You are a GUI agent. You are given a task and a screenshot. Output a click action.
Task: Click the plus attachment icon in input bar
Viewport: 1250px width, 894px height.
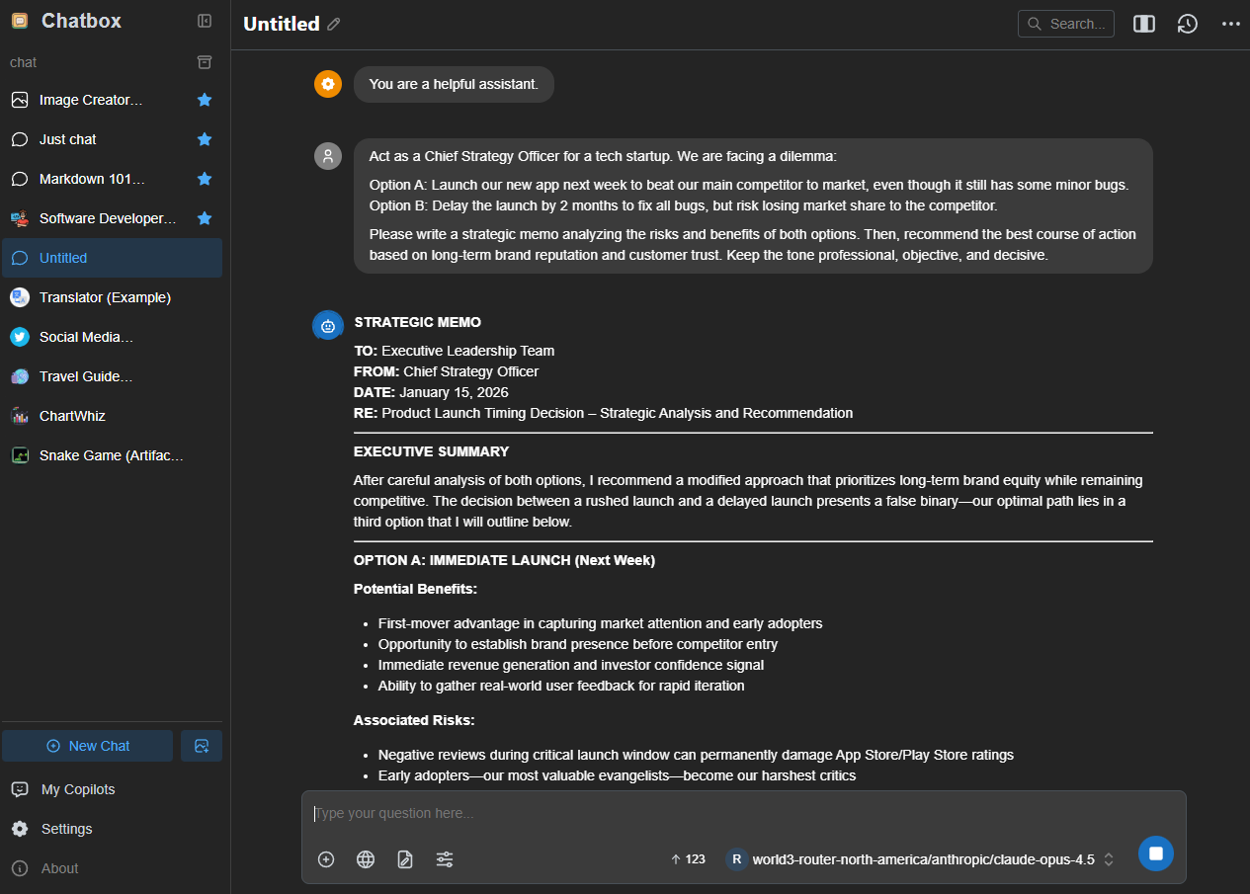[x=326, y=859]
